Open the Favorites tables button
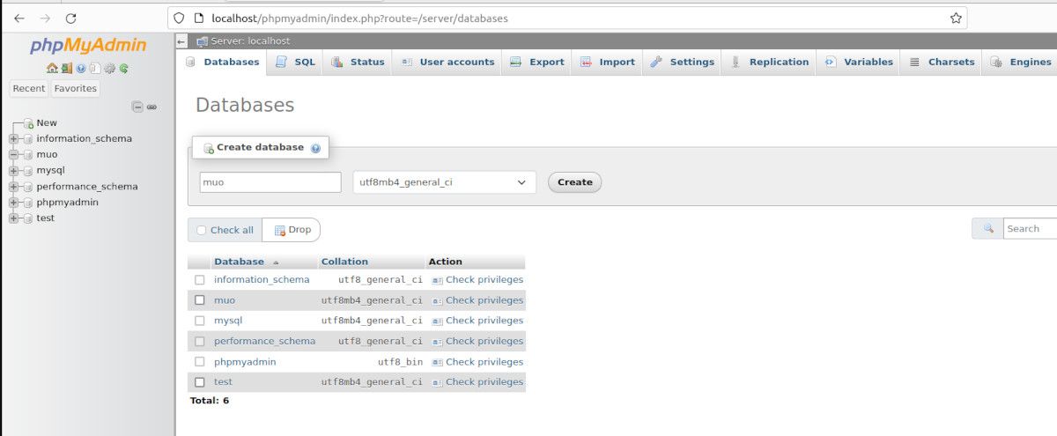 pos(75,88)
